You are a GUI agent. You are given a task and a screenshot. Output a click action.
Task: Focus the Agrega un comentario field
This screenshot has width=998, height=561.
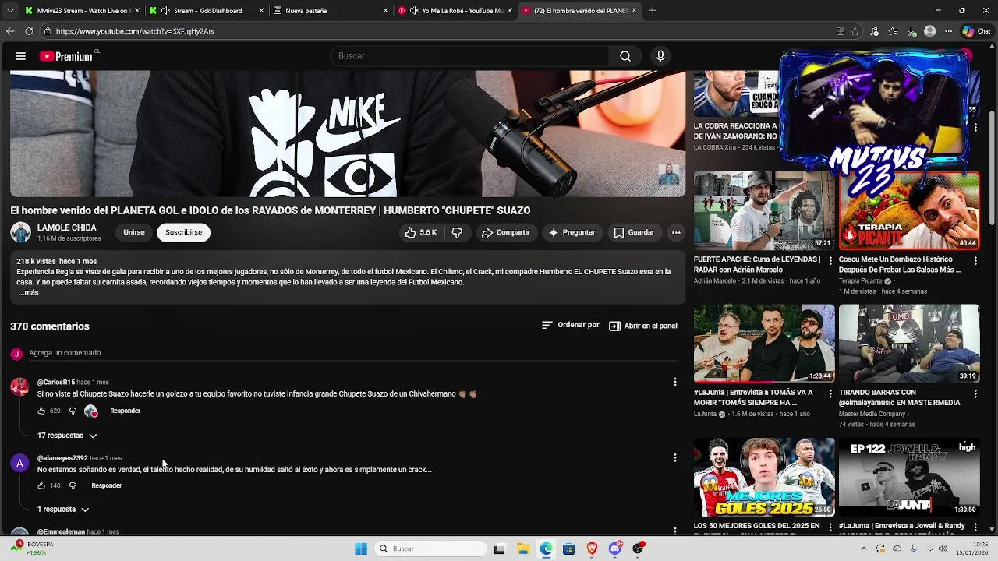click(x=353, y=353)
